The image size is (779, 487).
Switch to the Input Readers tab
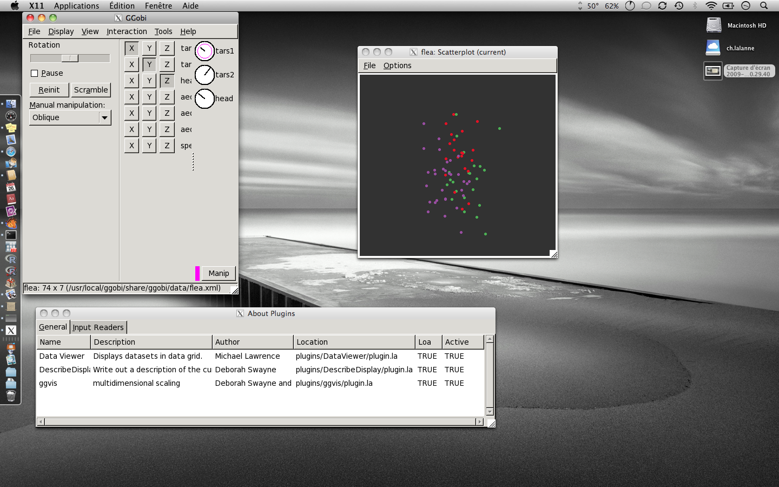(98, 327)
